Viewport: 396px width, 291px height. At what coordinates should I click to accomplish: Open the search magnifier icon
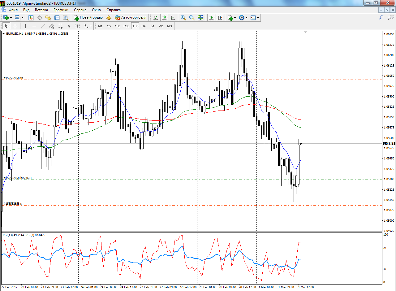[381, 18]
